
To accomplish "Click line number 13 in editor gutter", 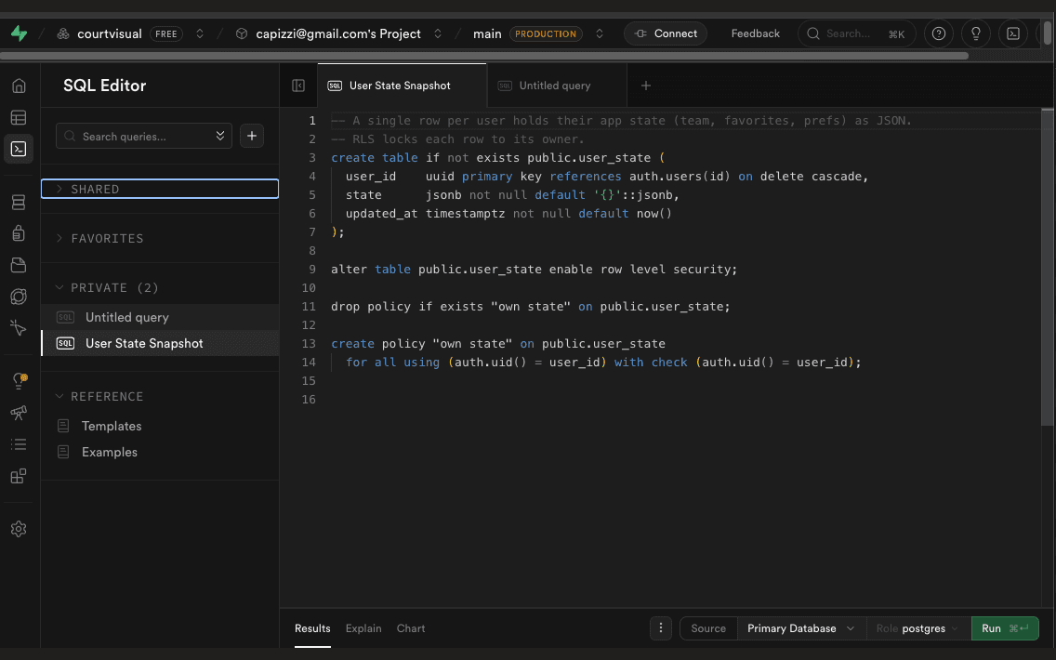I will (309, 343).
